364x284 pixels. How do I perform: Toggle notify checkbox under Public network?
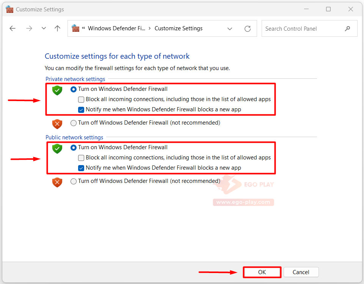point(81,168)
